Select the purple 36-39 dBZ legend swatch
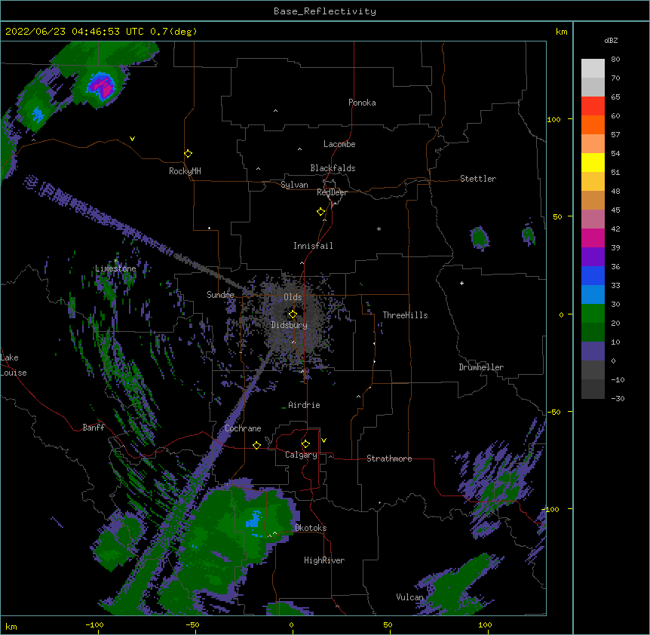 (593, 257)
